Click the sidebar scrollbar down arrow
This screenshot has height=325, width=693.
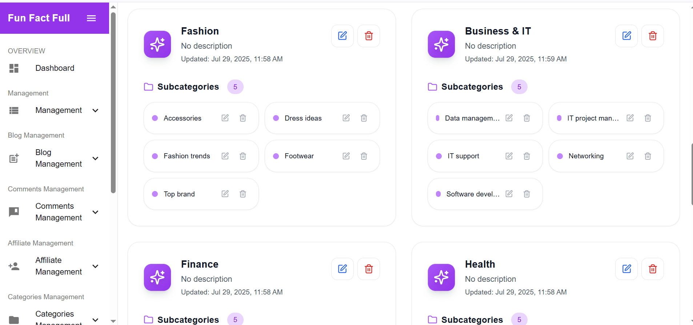pyautogui.click(x=113, y=321)
